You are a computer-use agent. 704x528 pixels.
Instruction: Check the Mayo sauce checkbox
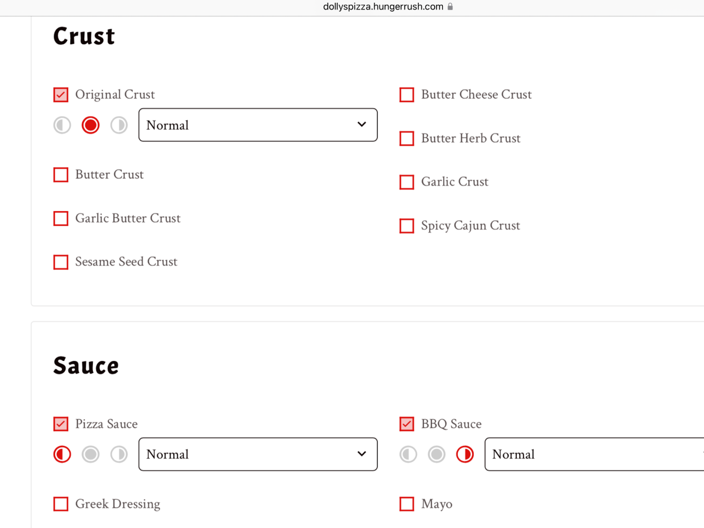click(407, 504)
